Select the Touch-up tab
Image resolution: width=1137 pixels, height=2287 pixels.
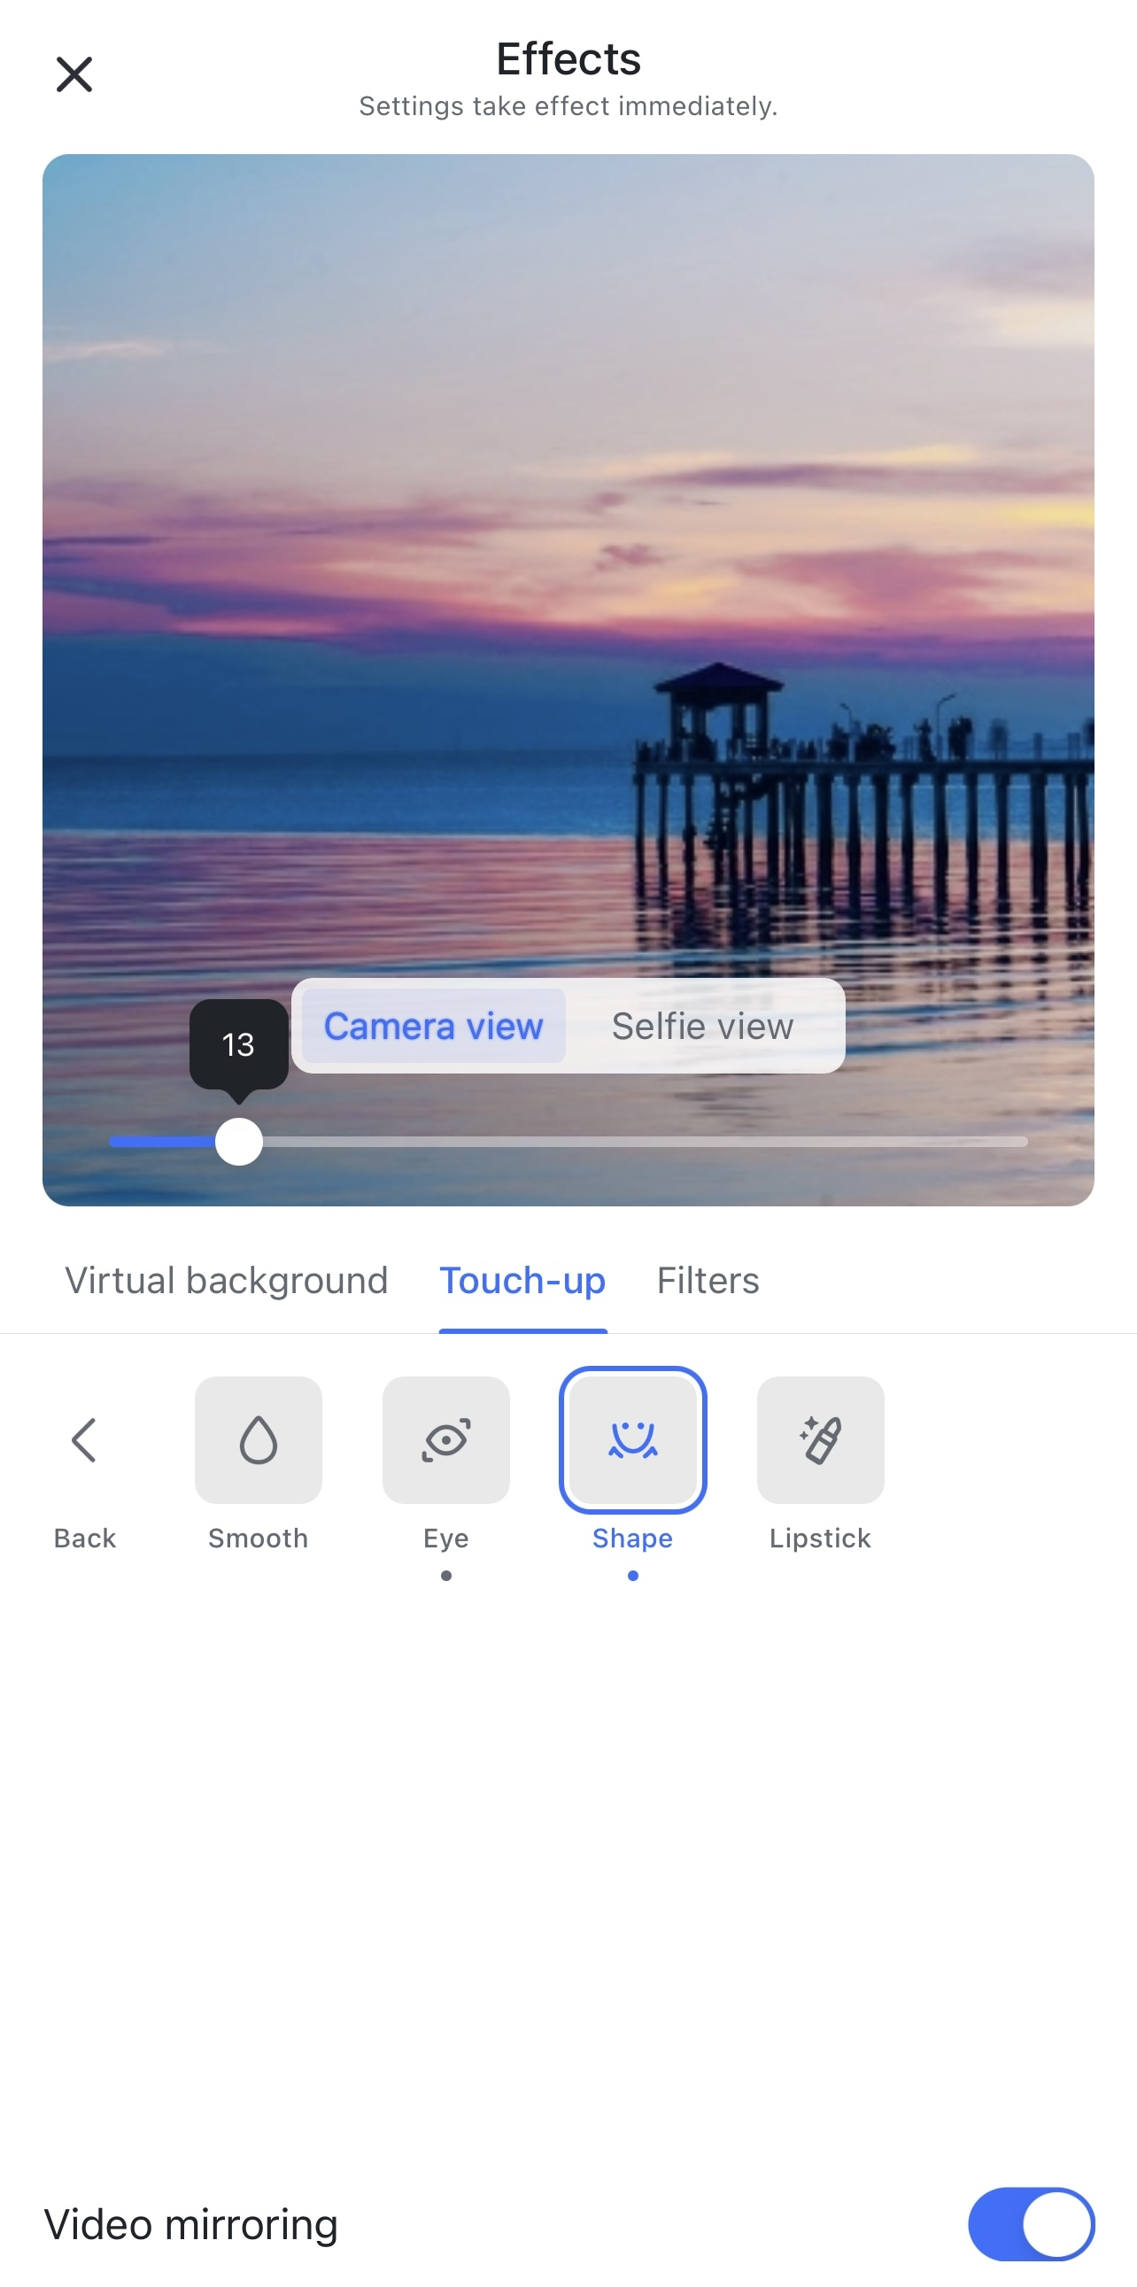click(522, 1280)
